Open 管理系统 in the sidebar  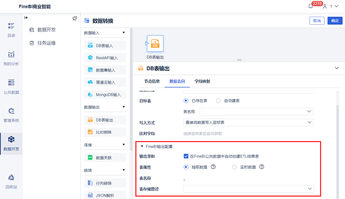point(11,115)
